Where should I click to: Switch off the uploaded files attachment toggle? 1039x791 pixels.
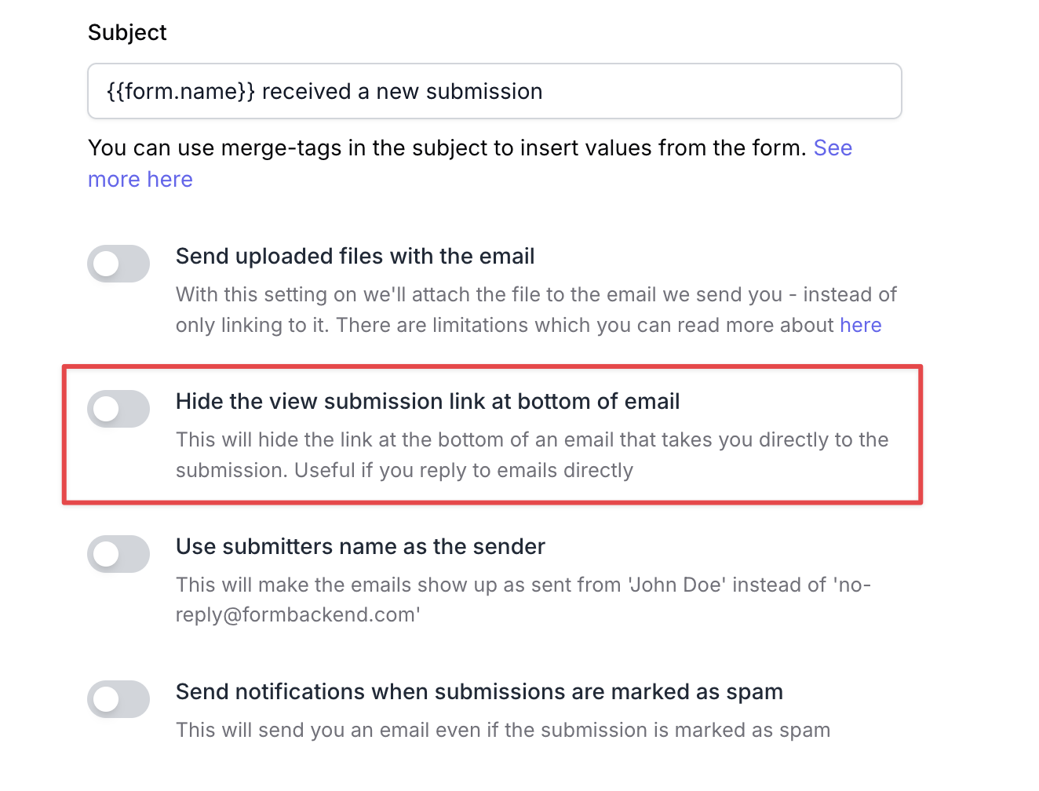coord(118,264)
